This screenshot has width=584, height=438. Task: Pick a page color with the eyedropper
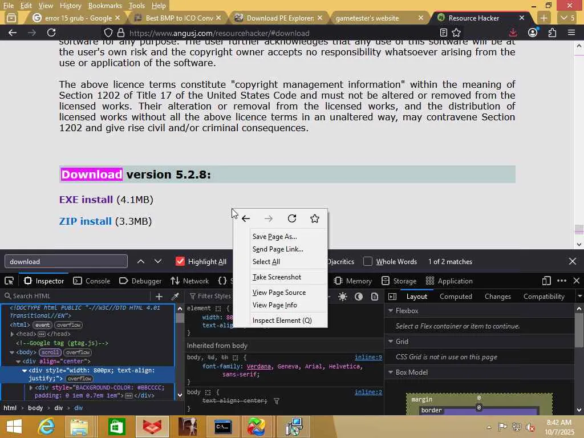point(175,296)
